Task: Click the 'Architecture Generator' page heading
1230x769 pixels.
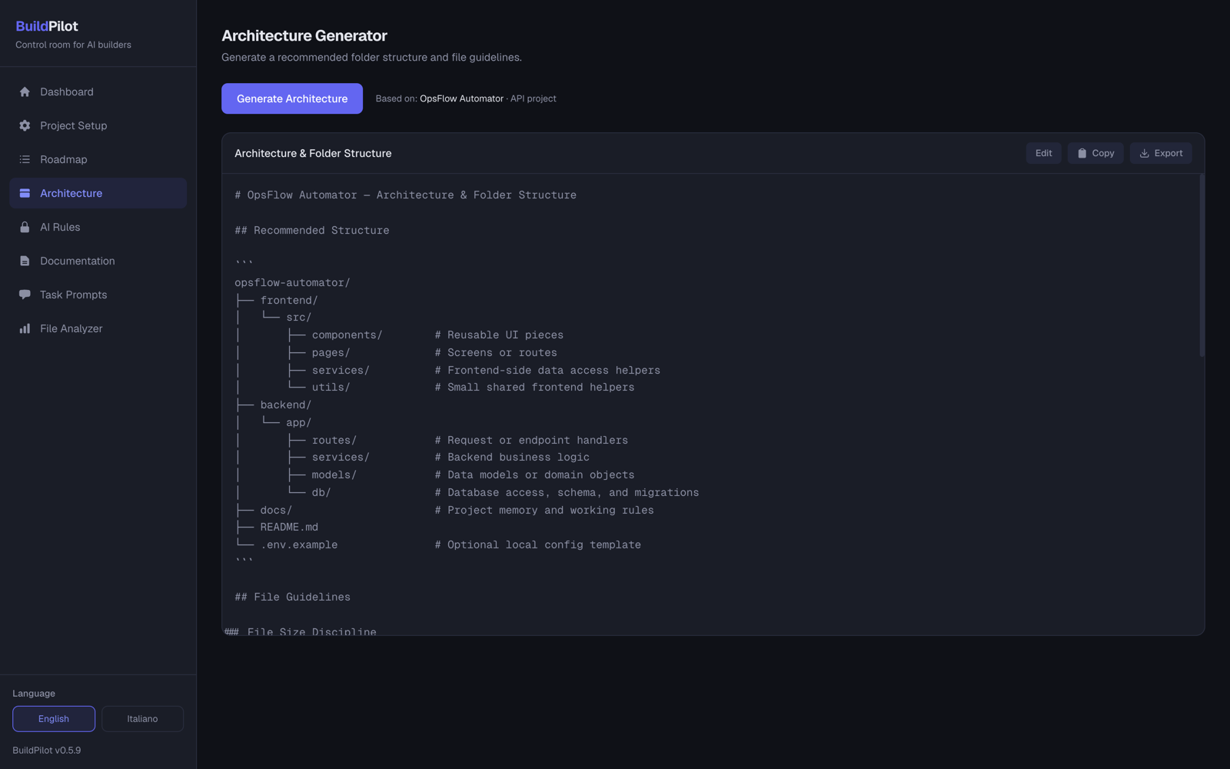Action: click(x=304, y=35)
